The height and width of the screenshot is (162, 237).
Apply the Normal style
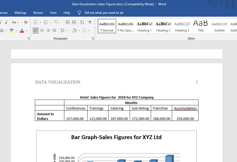click(x=107, y=26)
